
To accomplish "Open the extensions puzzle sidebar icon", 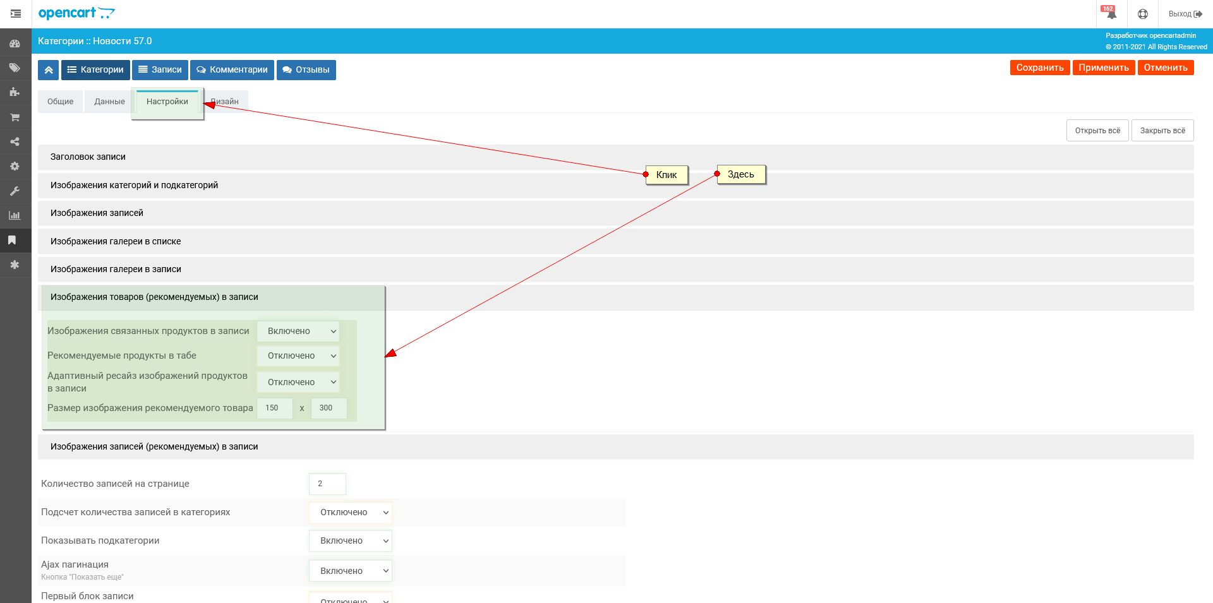I will [x=15, y=92].
